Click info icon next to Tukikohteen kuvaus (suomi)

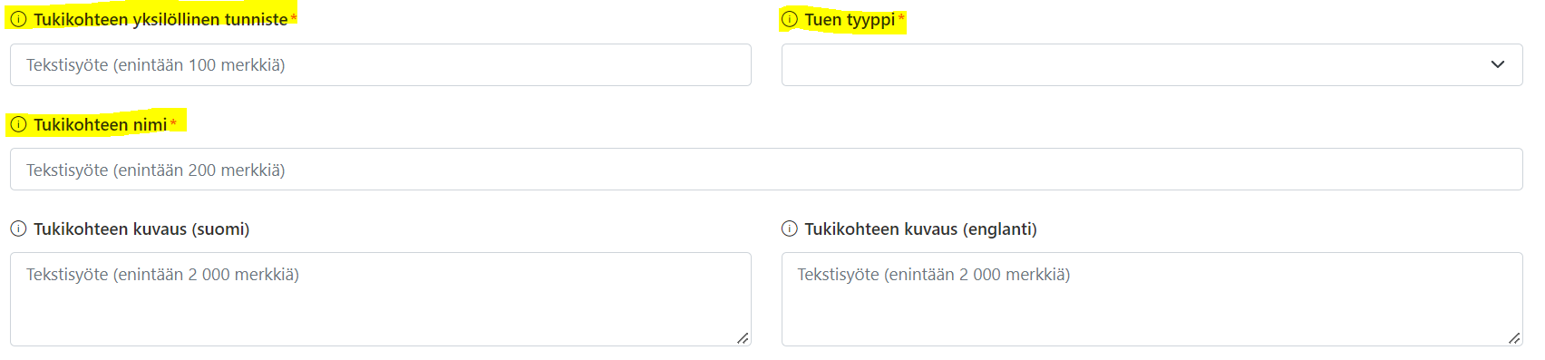tap(18, 229)
